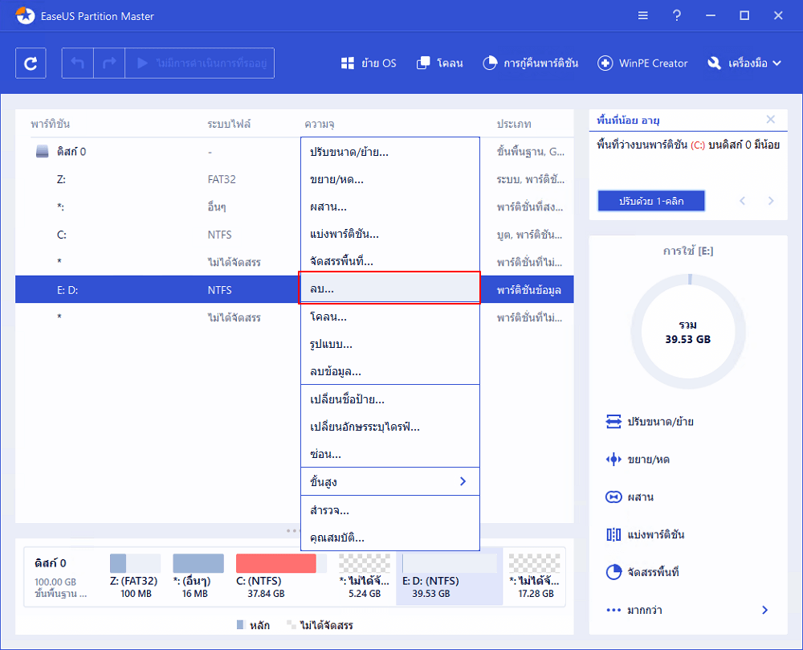Choose สำรวจ... explore entry
This screenshot has height=650, width=803.
coord(390,510)
